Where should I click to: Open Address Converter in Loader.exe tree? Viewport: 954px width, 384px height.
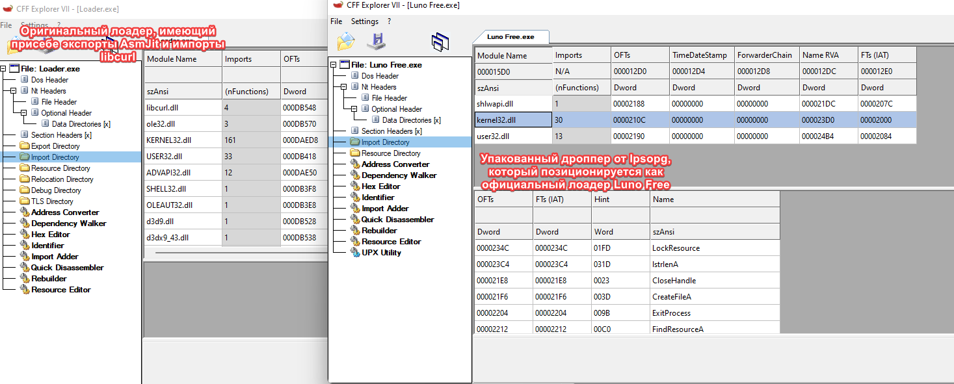[65, 212]
